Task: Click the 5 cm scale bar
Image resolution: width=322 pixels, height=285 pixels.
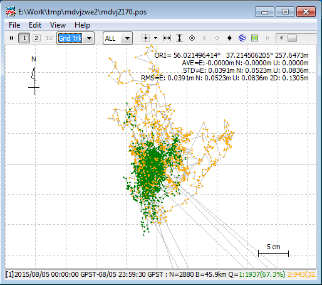Action: [273, 250]
